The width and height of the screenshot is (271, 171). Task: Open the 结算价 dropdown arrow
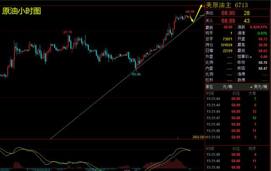coord(251,57)
